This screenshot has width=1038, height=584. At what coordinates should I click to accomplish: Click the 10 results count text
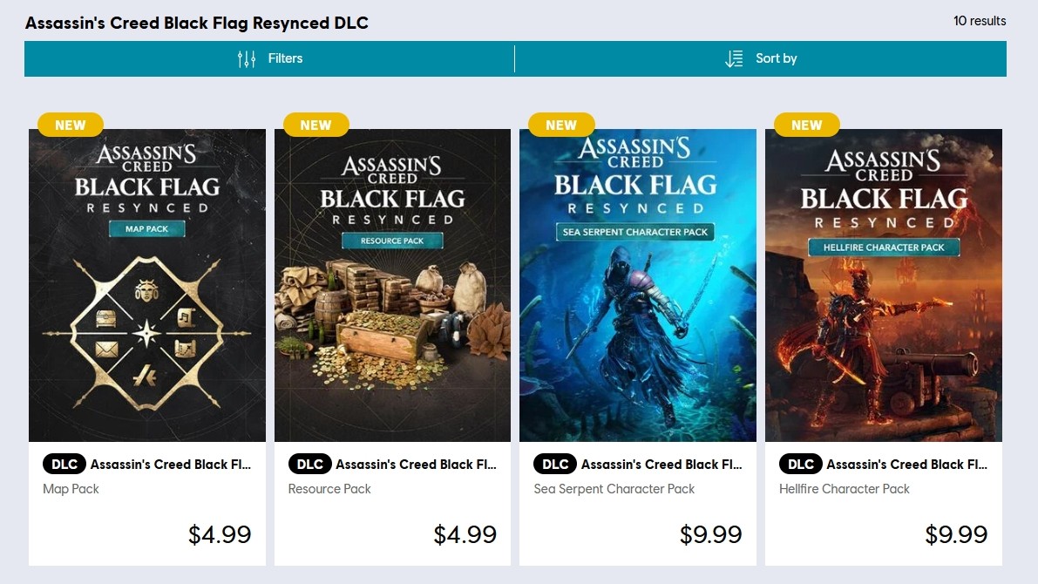[980, 21]
